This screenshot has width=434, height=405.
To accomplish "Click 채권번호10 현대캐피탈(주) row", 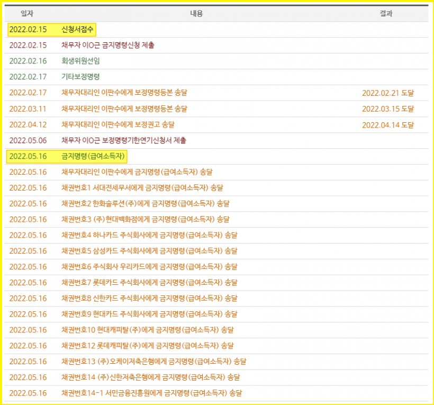I will pos(216,330).
